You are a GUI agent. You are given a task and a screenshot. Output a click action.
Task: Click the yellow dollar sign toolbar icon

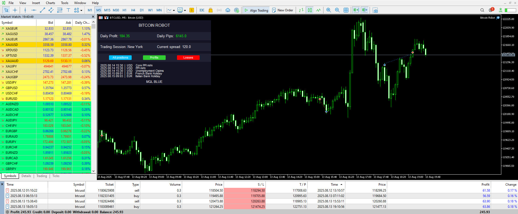point(192,10)
